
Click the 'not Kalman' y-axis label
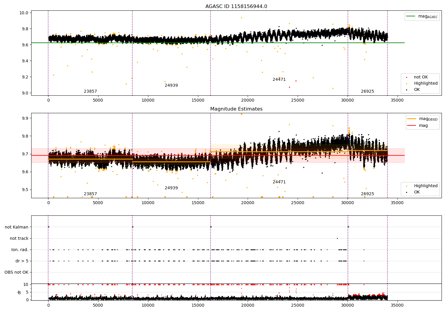pos(17,227)
